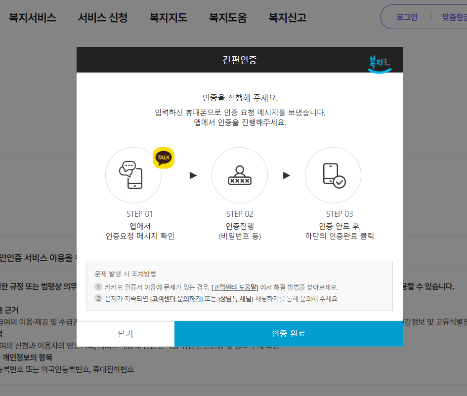
Task: Click the yellow TALK badge icon
Action: pos(164,158)
